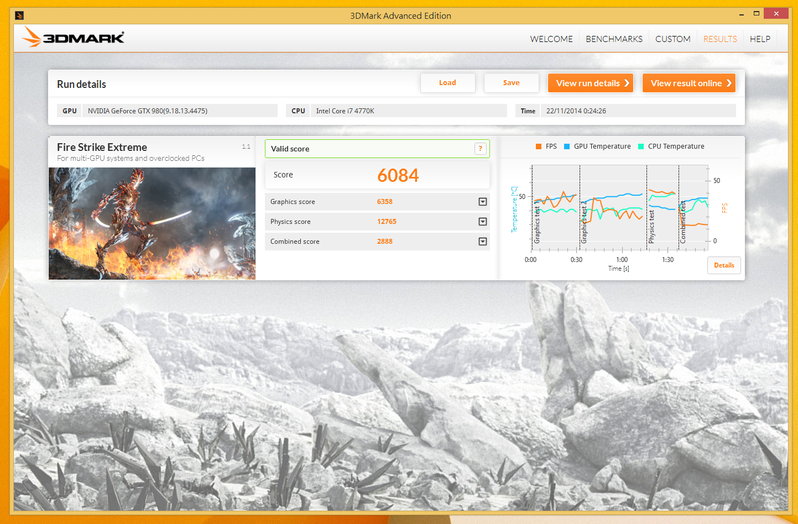Close the 3DMark Advanced Edition window
Image resolution: width=798 pixels, height=524 pixels.
click(776, 13)
